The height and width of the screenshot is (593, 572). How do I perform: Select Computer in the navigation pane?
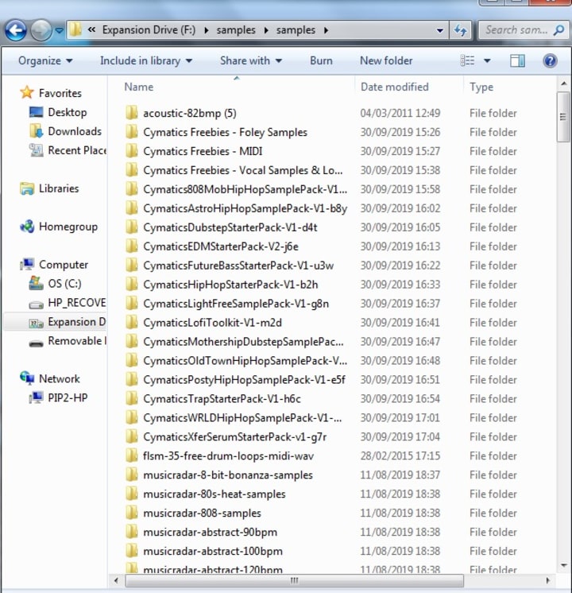click(63, 265)
